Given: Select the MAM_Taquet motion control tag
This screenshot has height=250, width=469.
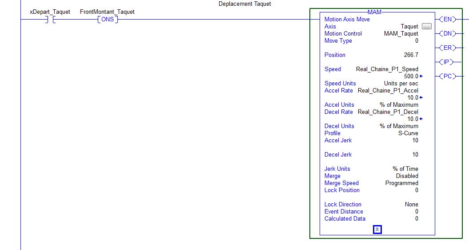Looking at the screenshot, I should (x=401, y=34).
